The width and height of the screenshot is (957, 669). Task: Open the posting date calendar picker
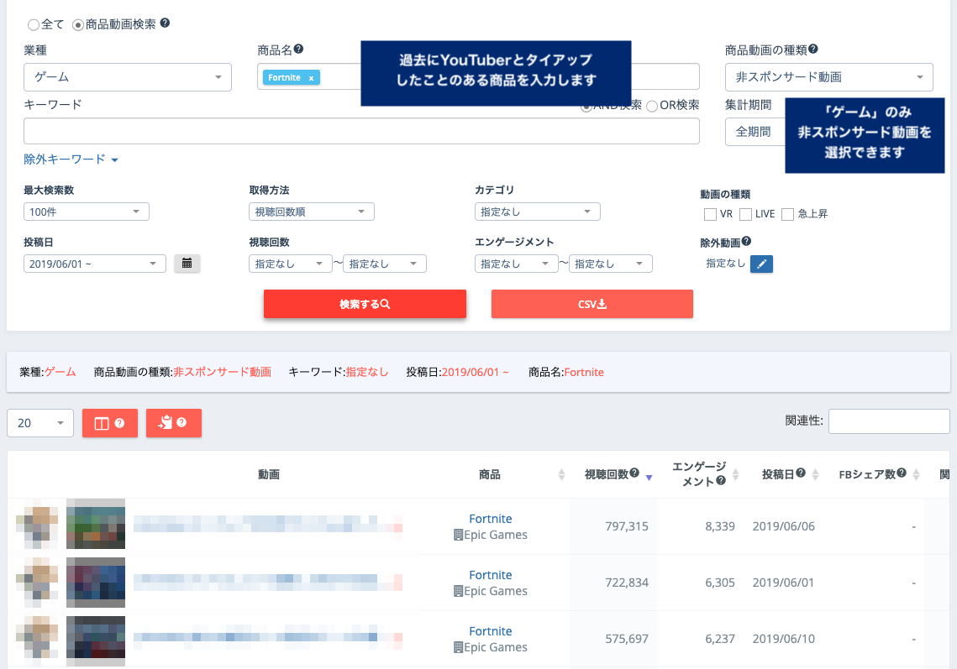click(x=187, y=264)
